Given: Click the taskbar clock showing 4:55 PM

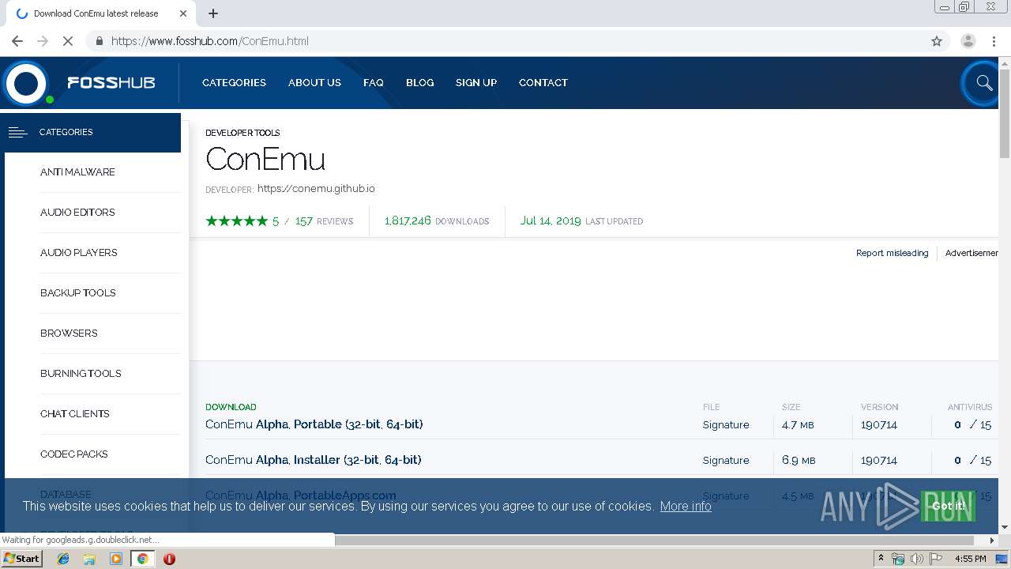Looking at the screenshot, I should click(x=970, y=559).
